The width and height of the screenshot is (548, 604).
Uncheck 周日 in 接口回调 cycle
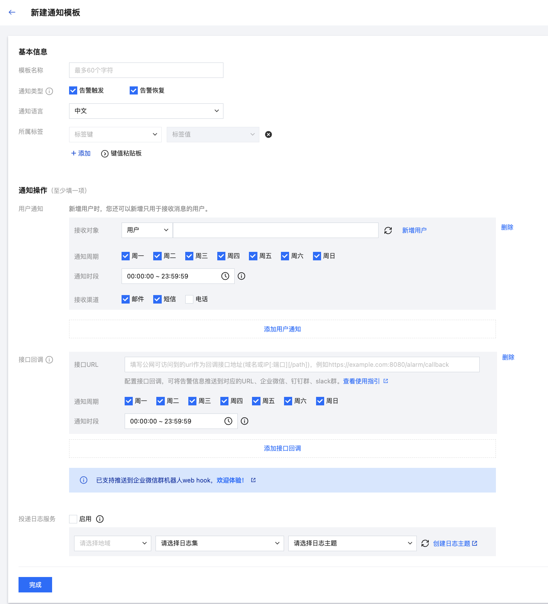(x=320, y=401)
